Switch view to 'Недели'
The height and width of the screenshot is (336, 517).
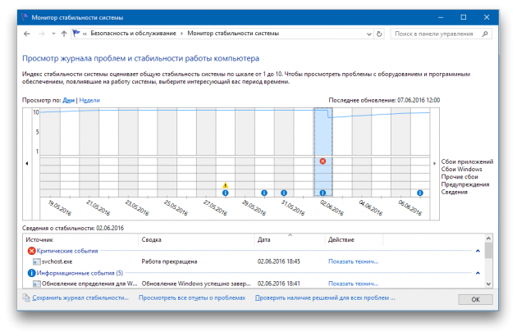(89, 100)
